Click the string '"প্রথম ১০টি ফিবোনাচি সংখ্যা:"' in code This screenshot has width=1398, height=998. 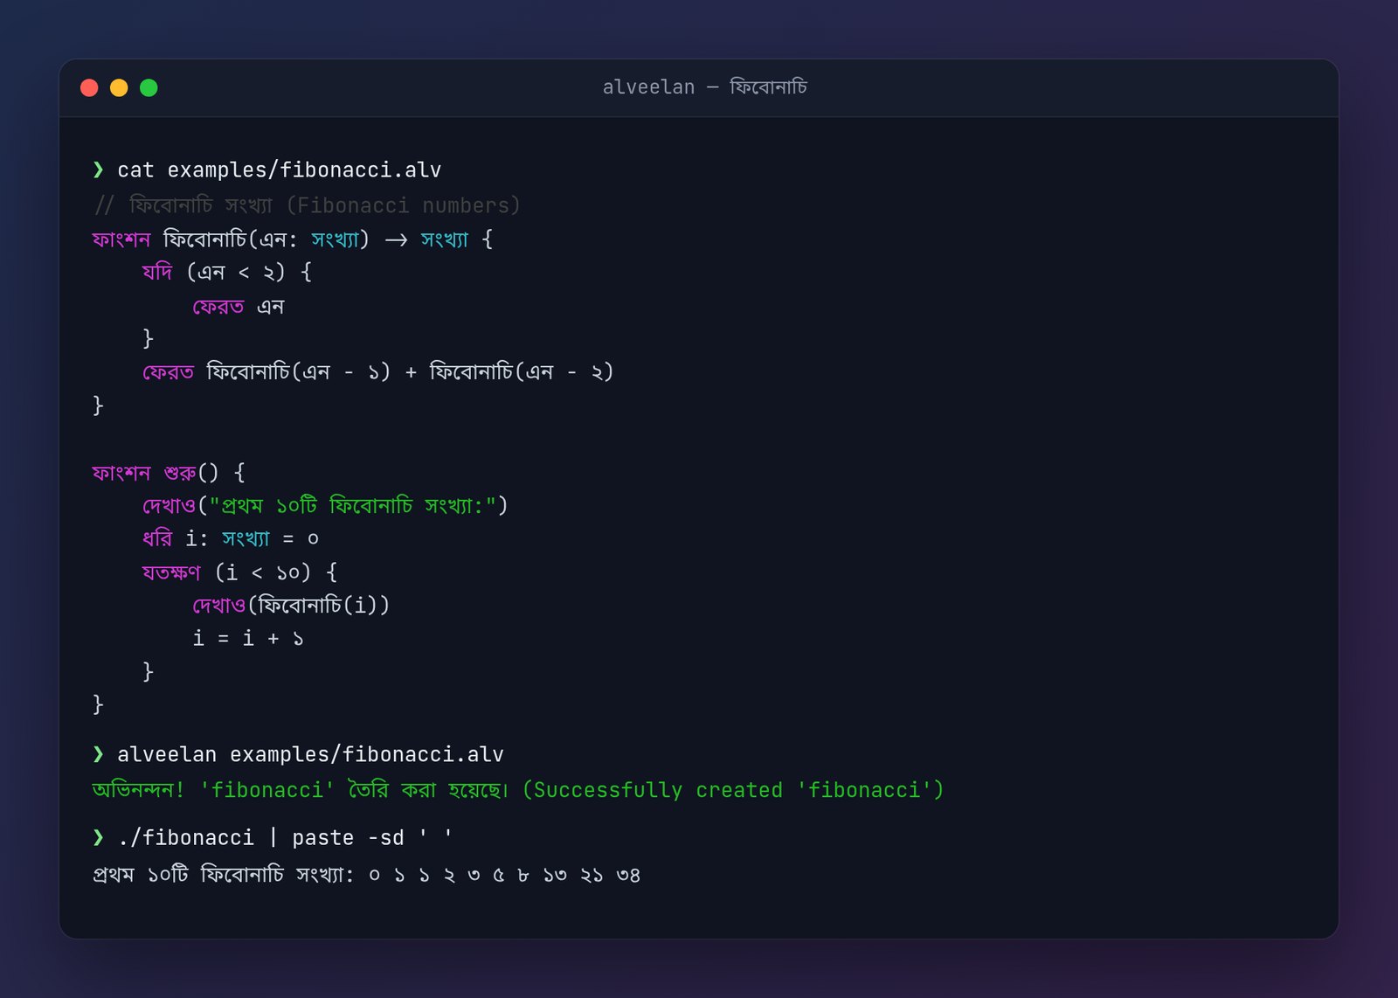click(352, 506)
